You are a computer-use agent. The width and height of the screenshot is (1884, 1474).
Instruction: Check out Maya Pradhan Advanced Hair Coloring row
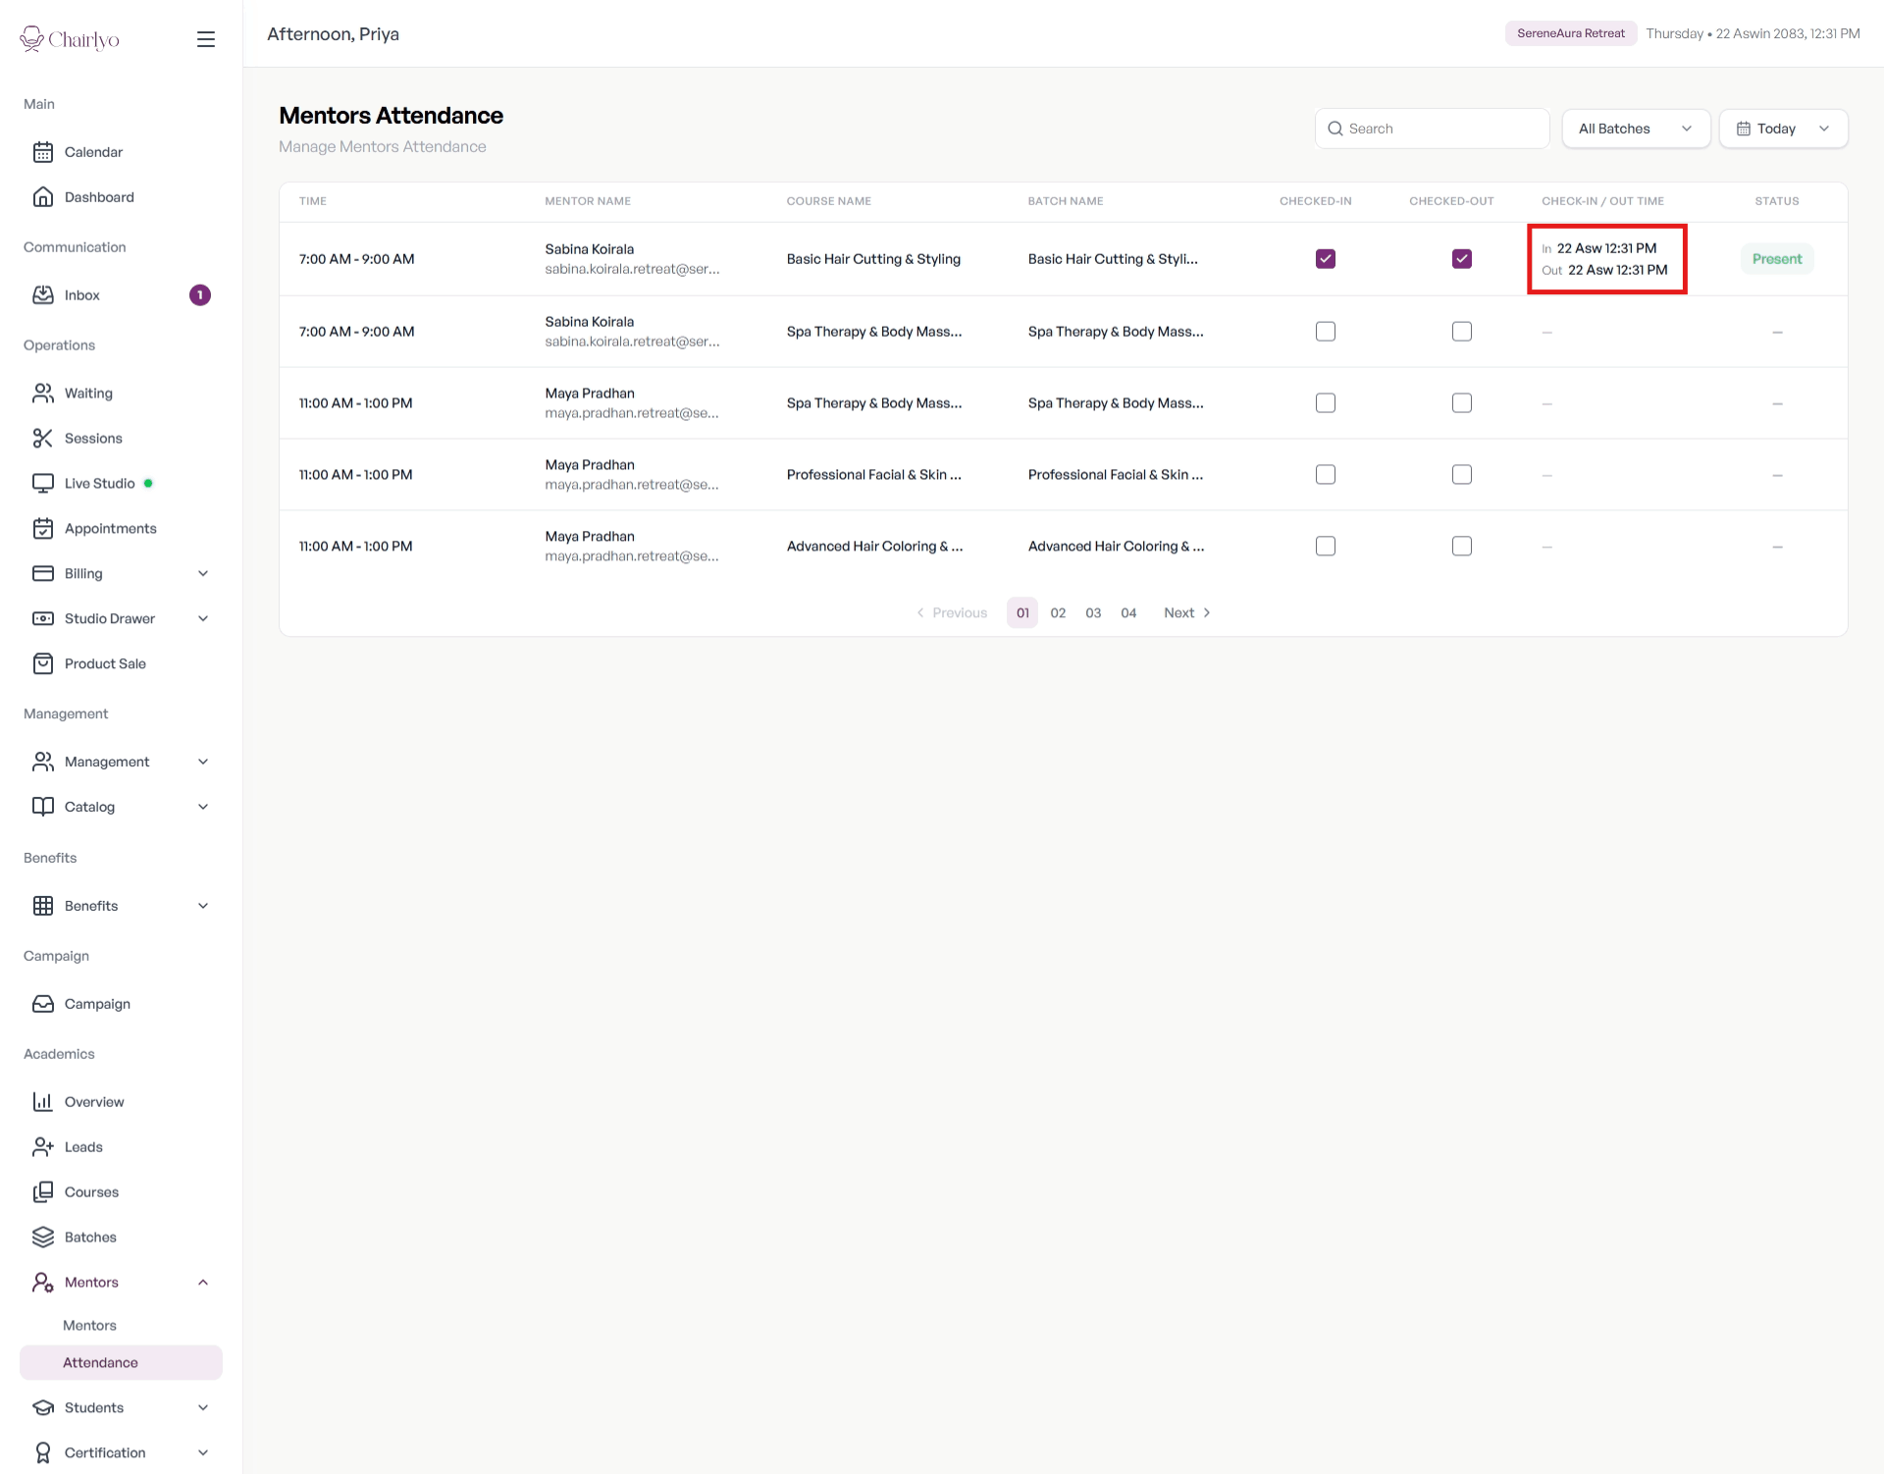pos(1462,547)
